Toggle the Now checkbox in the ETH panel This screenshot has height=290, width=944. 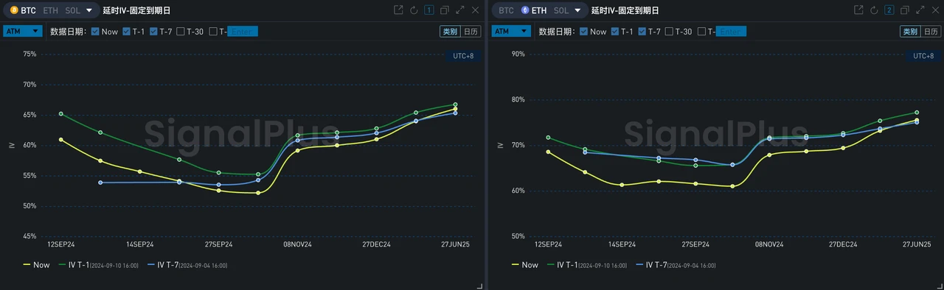(584, 32)
